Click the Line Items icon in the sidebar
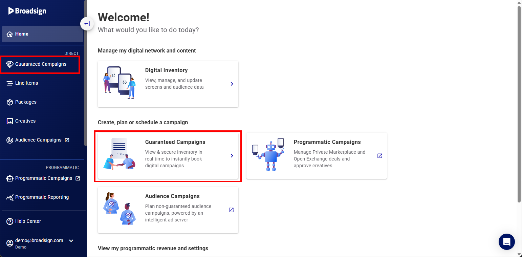Image resolution: width=522 pixels, height=257 pixels. click(x=9, y=83)
